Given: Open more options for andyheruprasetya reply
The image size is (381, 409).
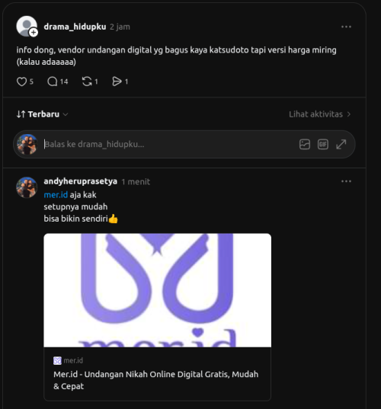Looking at the screenshot, I should pos(346,181).
